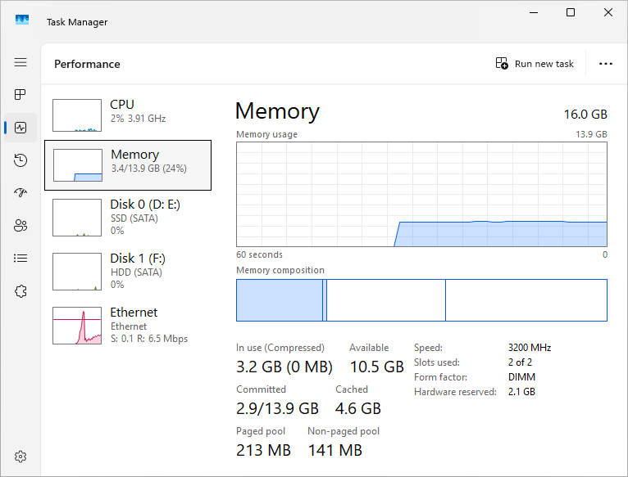Click the 13.9 GB graph scale label

click(x=591, y=134)
